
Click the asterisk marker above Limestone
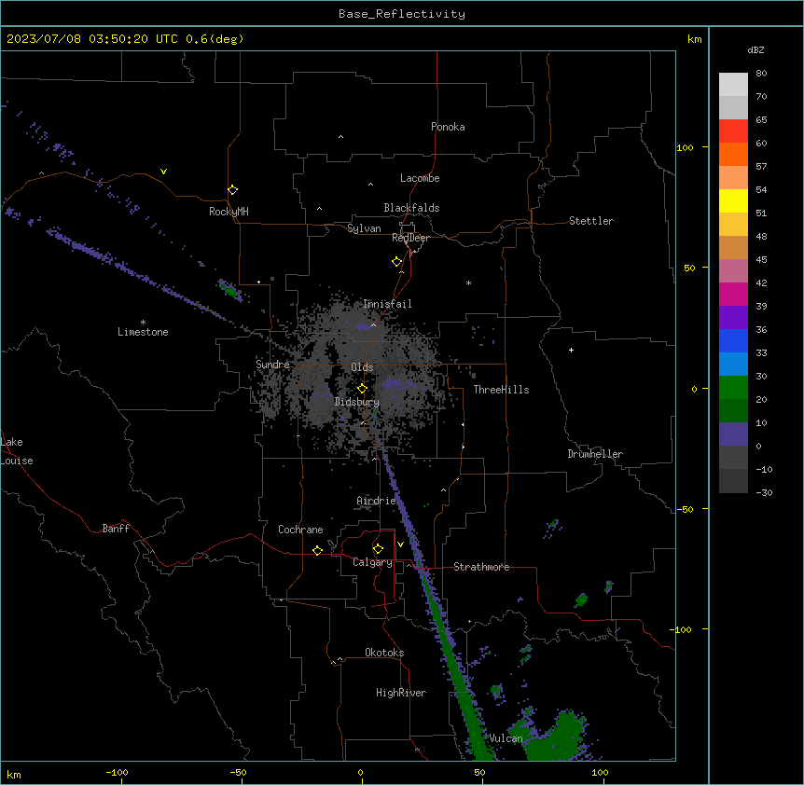tap(143, 323)
